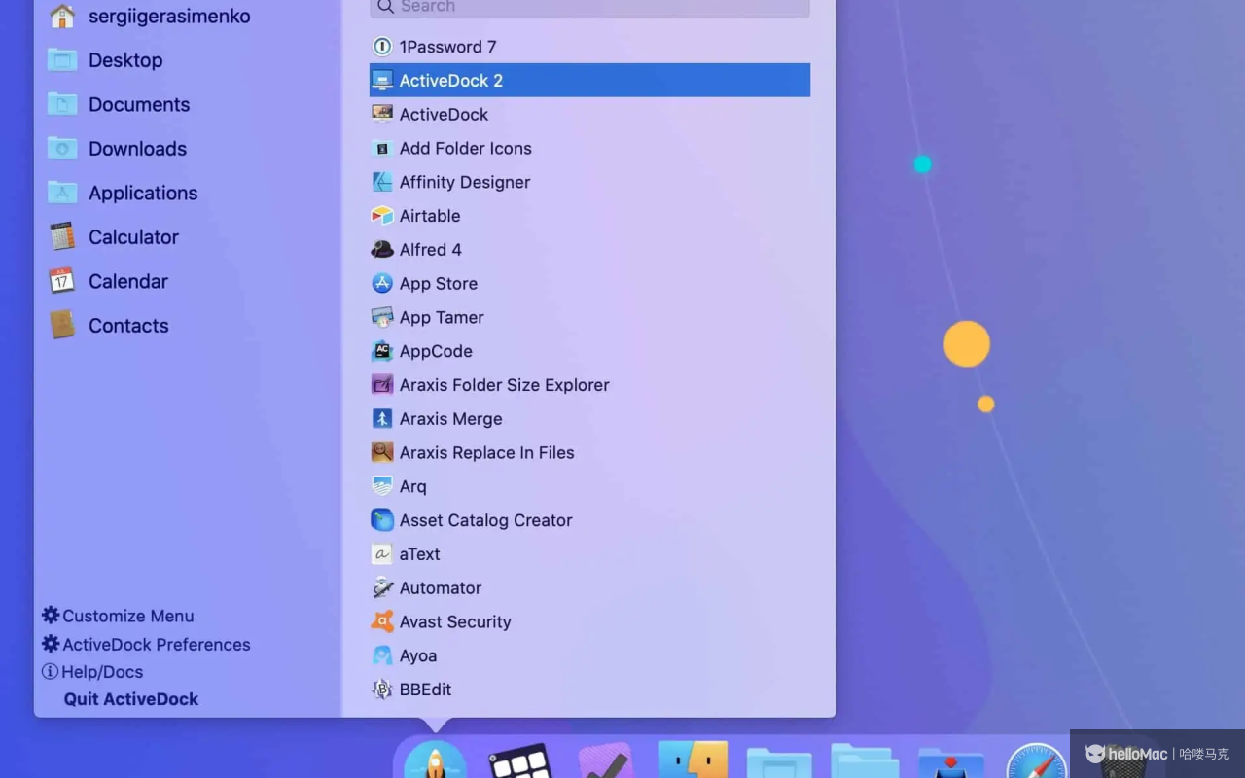Open the Desktop folder shortcut

click(x=105, y=60)
